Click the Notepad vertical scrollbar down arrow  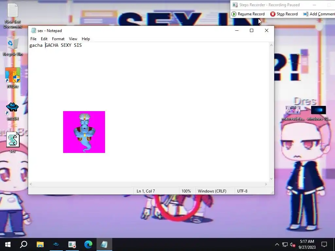point(271,179)
